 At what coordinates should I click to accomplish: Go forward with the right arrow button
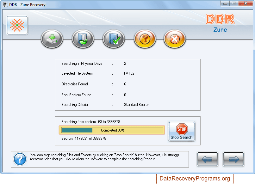tap(233, 159)
